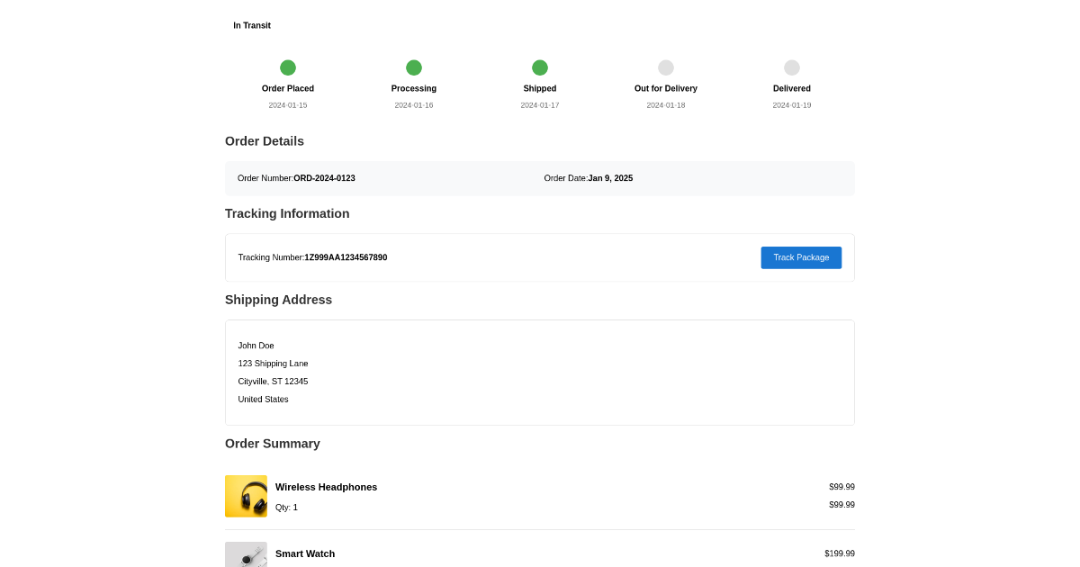This screenshot has width=1080, height=567.
Task: Click the green Order Placed status dot
Action: tap(288, 67)
